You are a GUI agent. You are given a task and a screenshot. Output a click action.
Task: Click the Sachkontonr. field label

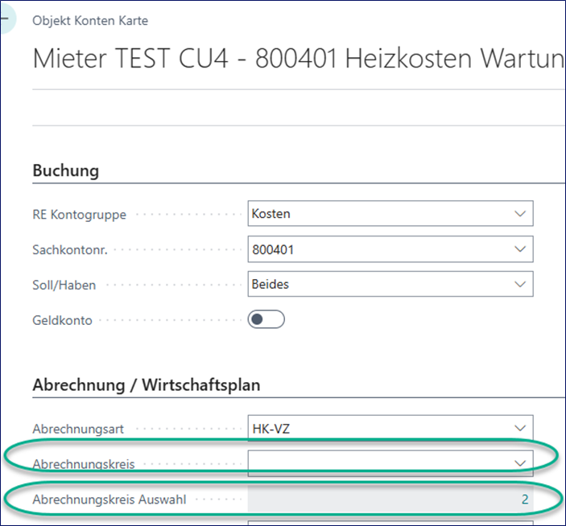pos(70,250)
